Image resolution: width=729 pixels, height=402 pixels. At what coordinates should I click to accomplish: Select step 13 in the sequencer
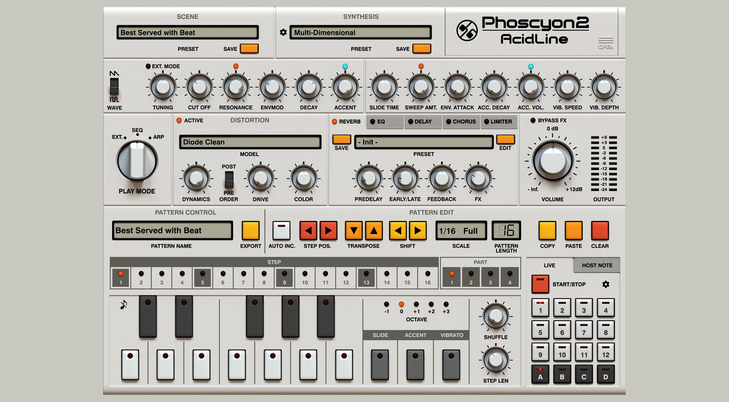(x=366, y=278)
